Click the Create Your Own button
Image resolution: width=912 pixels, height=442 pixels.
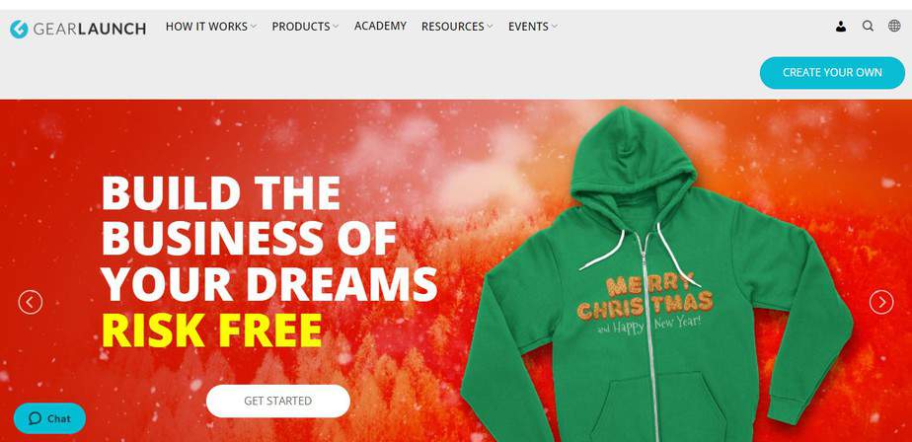(x=832, y=73)
